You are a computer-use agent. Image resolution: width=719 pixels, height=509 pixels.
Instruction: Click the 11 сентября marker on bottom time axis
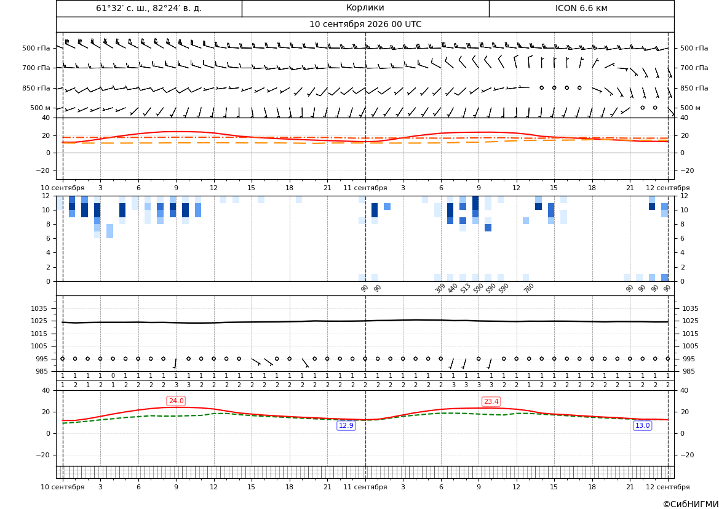pyautogui.click(x=365, y=487)
